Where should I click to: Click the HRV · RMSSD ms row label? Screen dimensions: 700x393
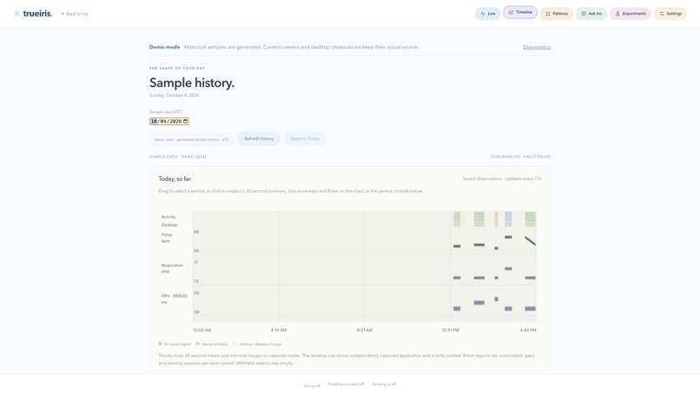pyautogui.click(x=174, y=299)
